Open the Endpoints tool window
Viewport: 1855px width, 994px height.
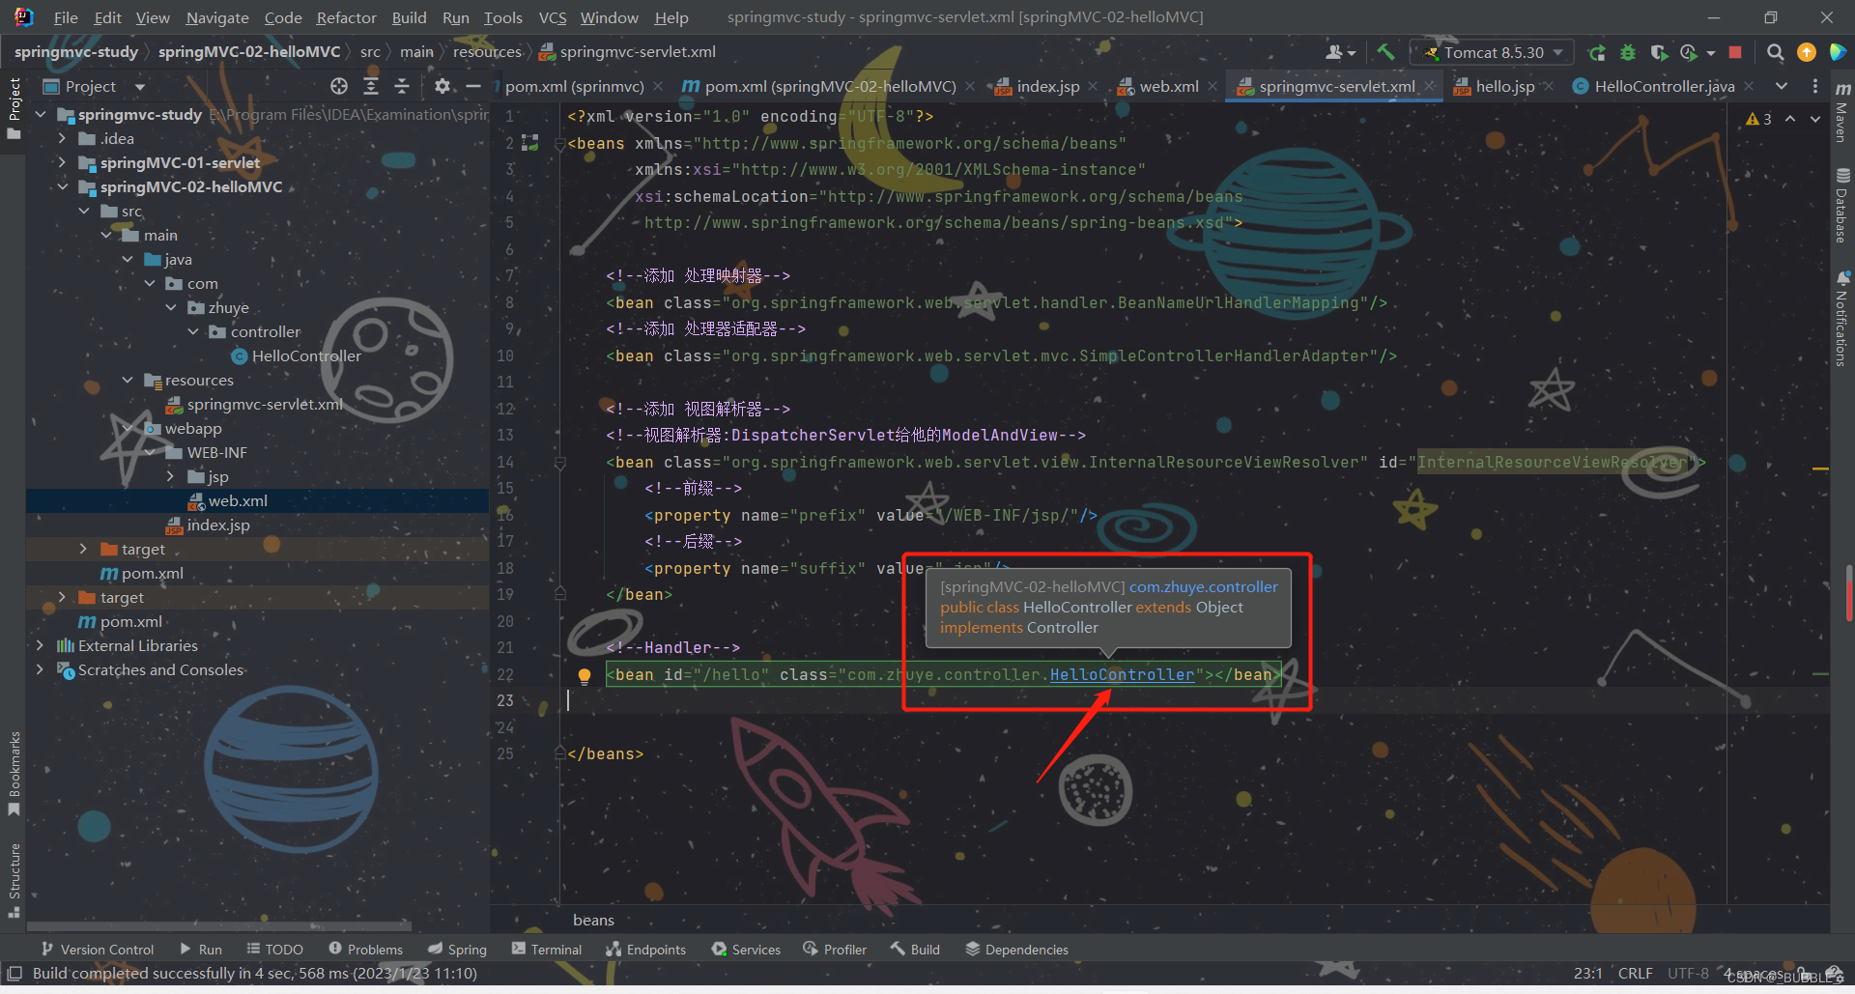(645, 950)
